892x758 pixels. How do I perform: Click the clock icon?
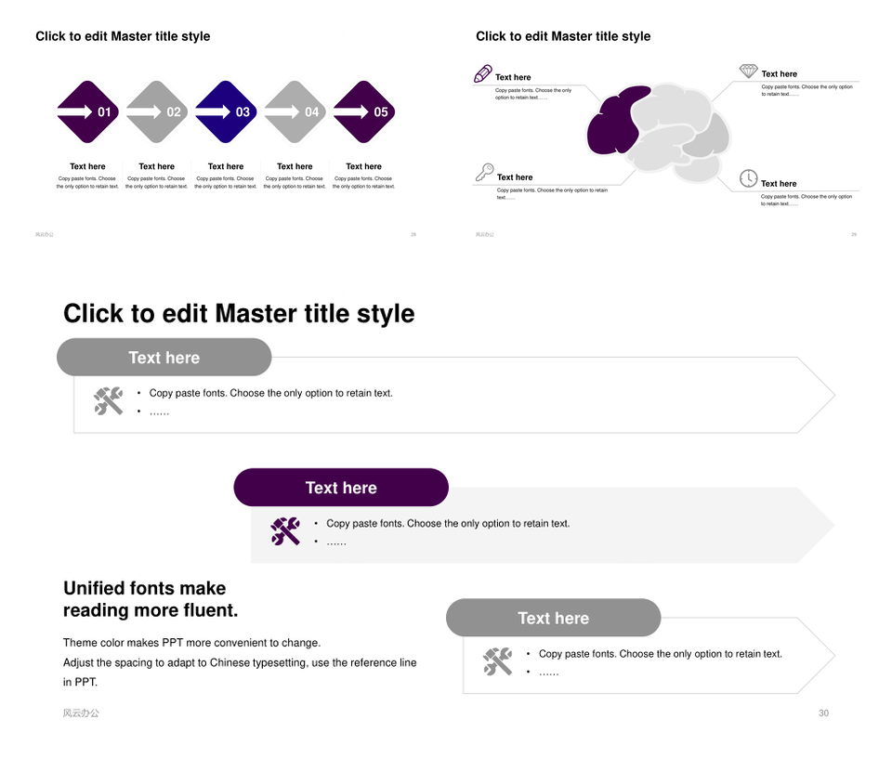tap(748, 177)
